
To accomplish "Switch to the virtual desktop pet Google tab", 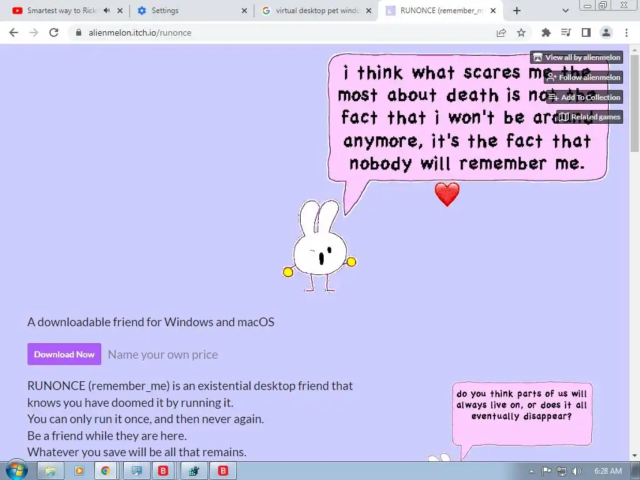I will (x=317, y=11).
